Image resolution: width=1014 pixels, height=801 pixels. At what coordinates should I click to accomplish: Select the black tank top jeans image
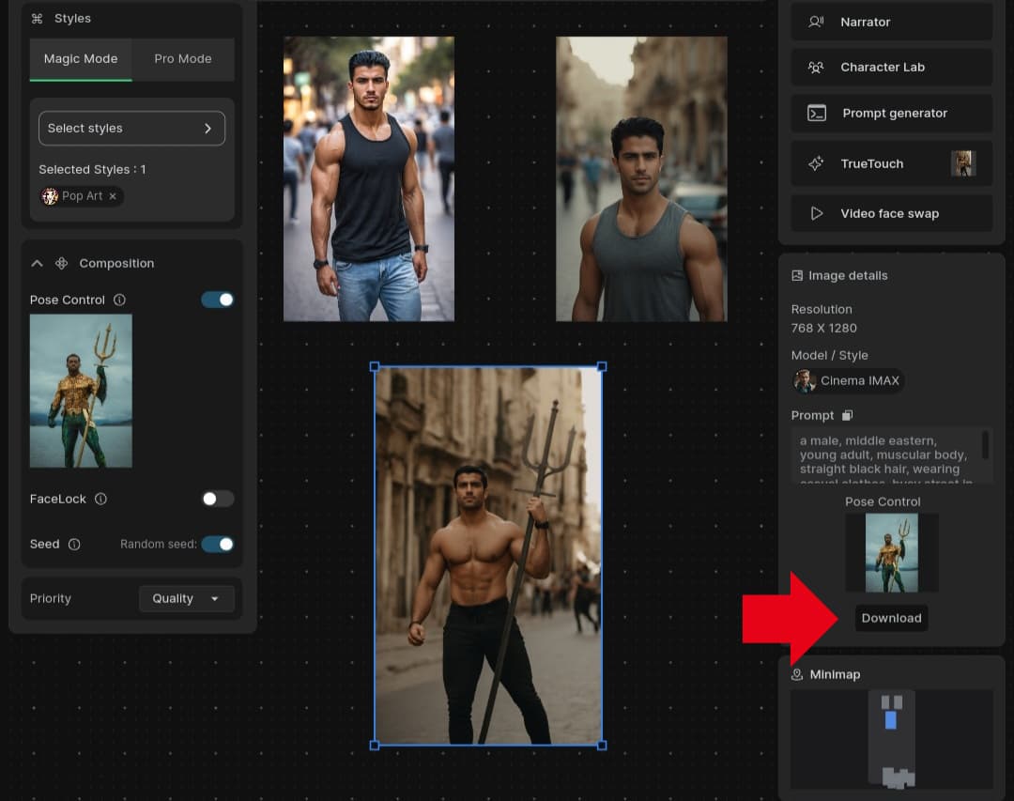point(369,178)
